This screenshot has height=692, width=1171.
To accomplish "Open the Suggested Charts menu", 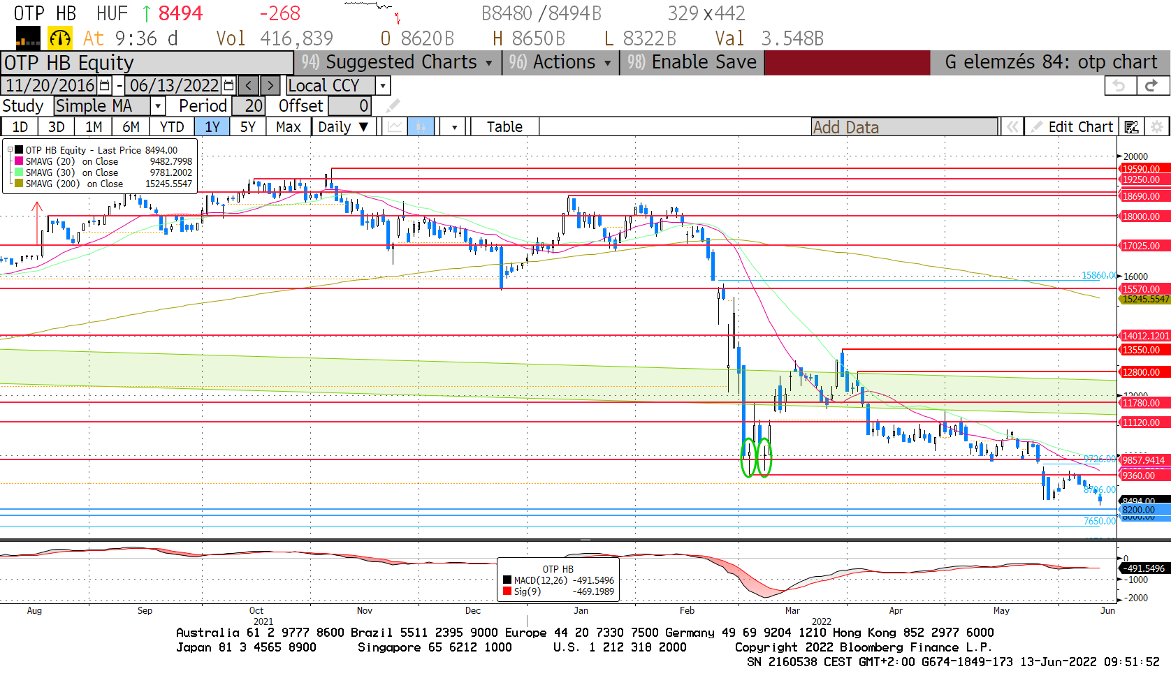I will [x=398, y=62].
